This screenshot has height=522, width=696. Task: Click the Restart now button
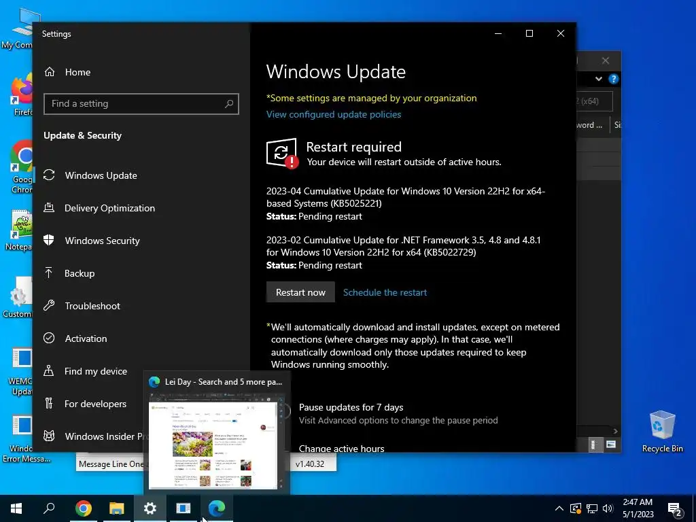(x=300, y=292)
